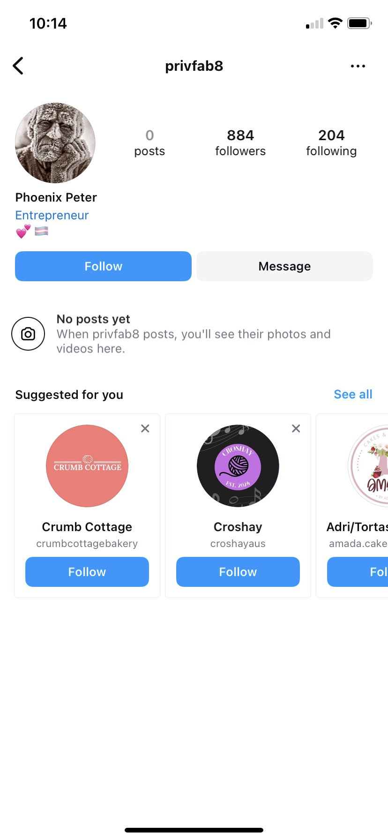Open Croshay yarn logo avatar
This screenshot has height=840, width=388.
[x=238, y=466]
